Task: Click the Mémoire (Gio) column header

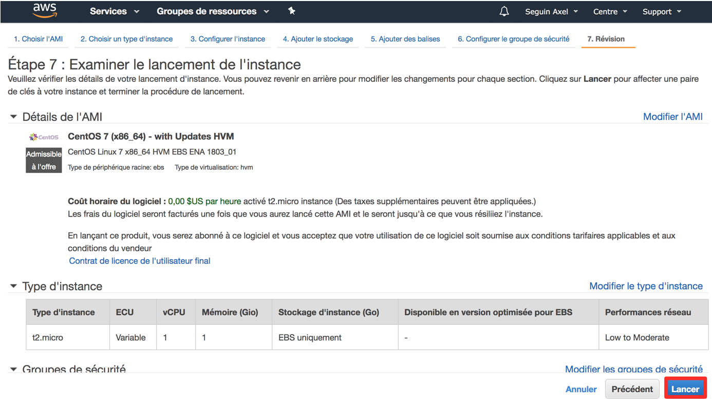Action: tap(234, 312)
